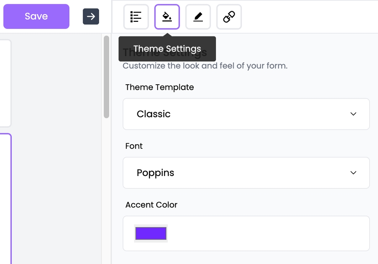Viewport: 378px width, 264px height.
Task: Click the Theme Template label
Action: pyautogui.click(x=160, y=87)
